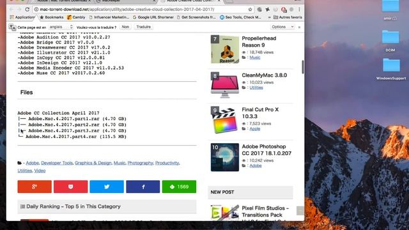409x230 pixels.
Task: Open the Graphics & Design category link
Action: click(93, 163)
